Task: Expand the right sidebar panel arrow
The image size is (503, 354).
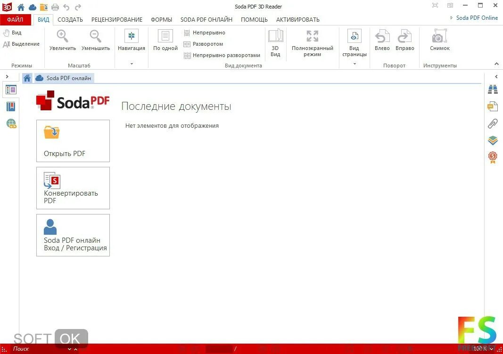Action: [x=496, y=76]
